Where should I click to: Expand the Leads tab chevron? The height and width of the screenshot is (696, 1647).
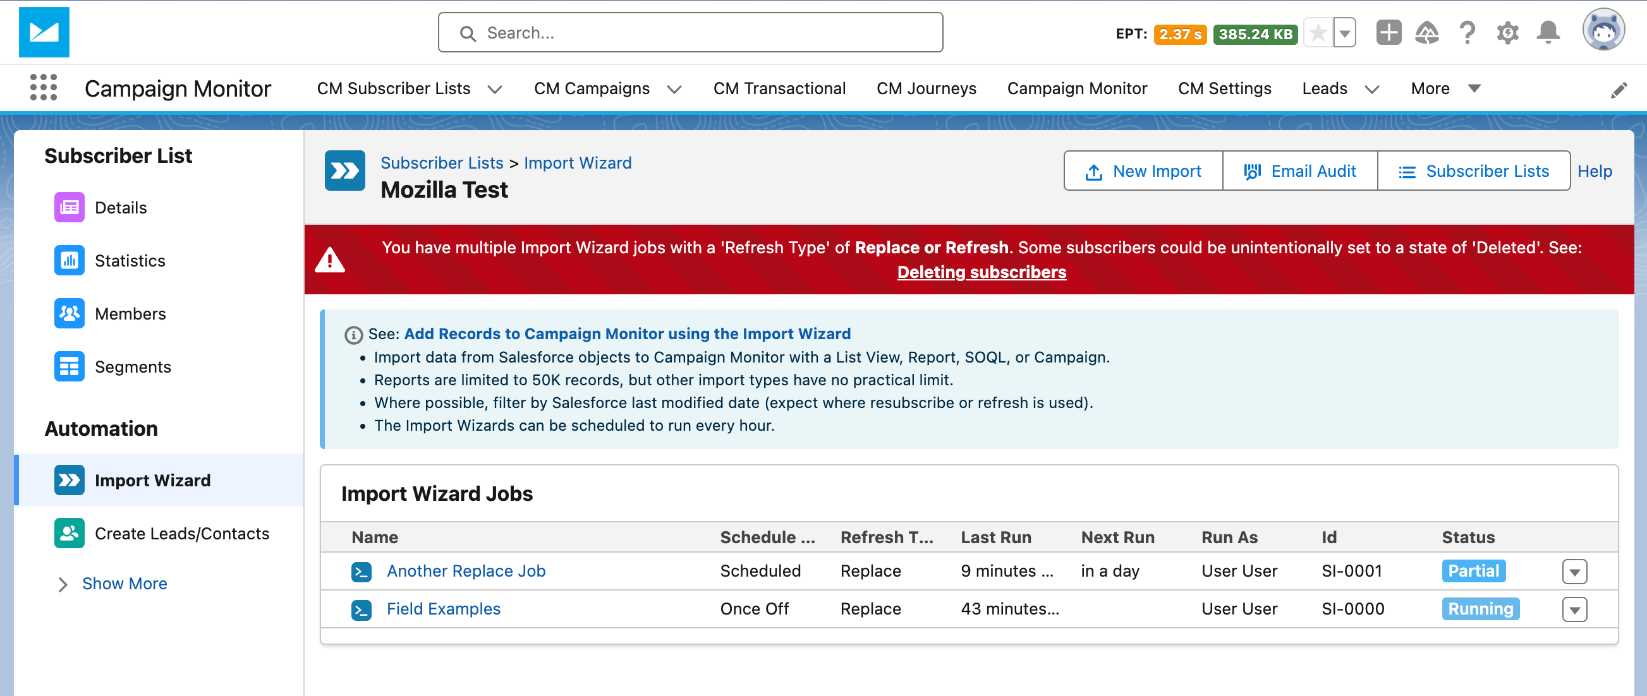coord(1371,89)
